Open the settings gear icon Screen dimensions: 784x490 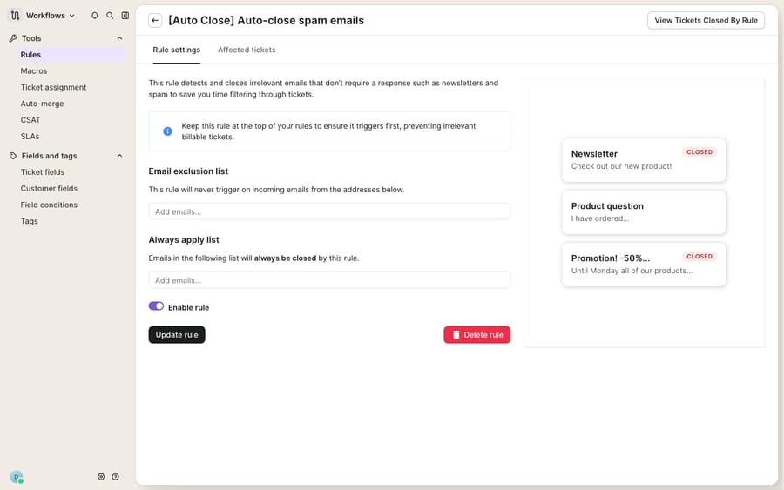tap(101, 477)
